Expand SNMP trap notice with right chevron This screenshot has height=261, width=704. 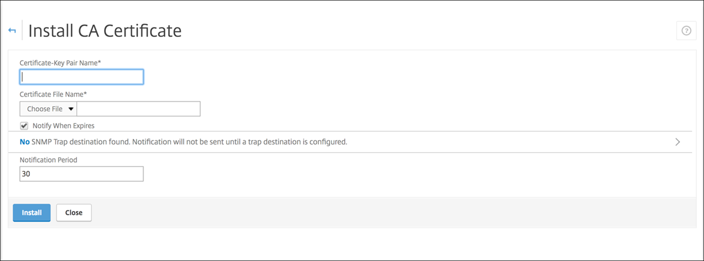678,142
